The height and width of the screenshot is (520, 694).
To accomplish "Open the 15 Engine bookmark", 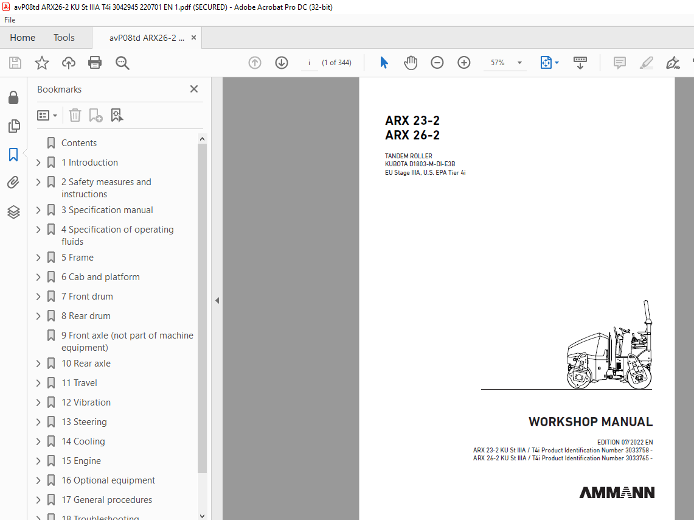I will 81,461.
